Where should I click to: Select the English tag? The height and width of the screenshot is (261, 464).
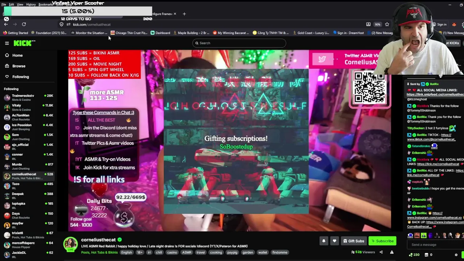tap(127, 252)
